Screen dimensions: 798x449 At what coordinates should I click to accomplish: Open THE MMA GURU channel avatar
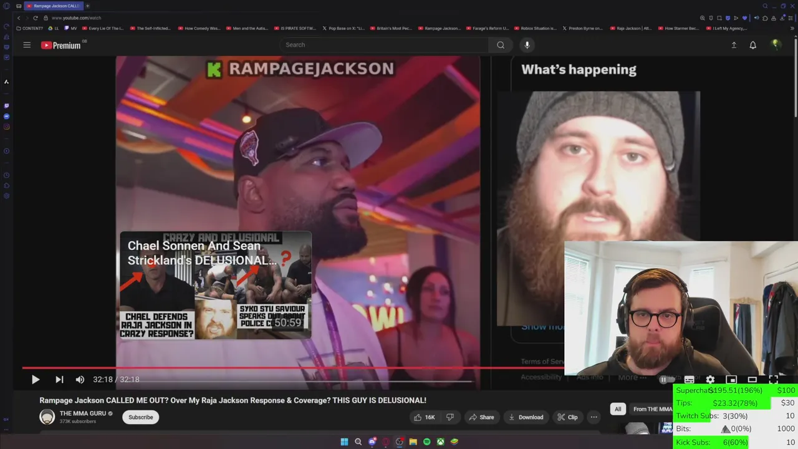pyautogui.click(x=47, y=417)
